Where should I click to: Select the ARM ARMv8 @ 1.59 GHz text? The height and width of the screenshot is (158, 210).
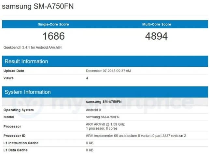pyautogui.click(x=105, y=124)
